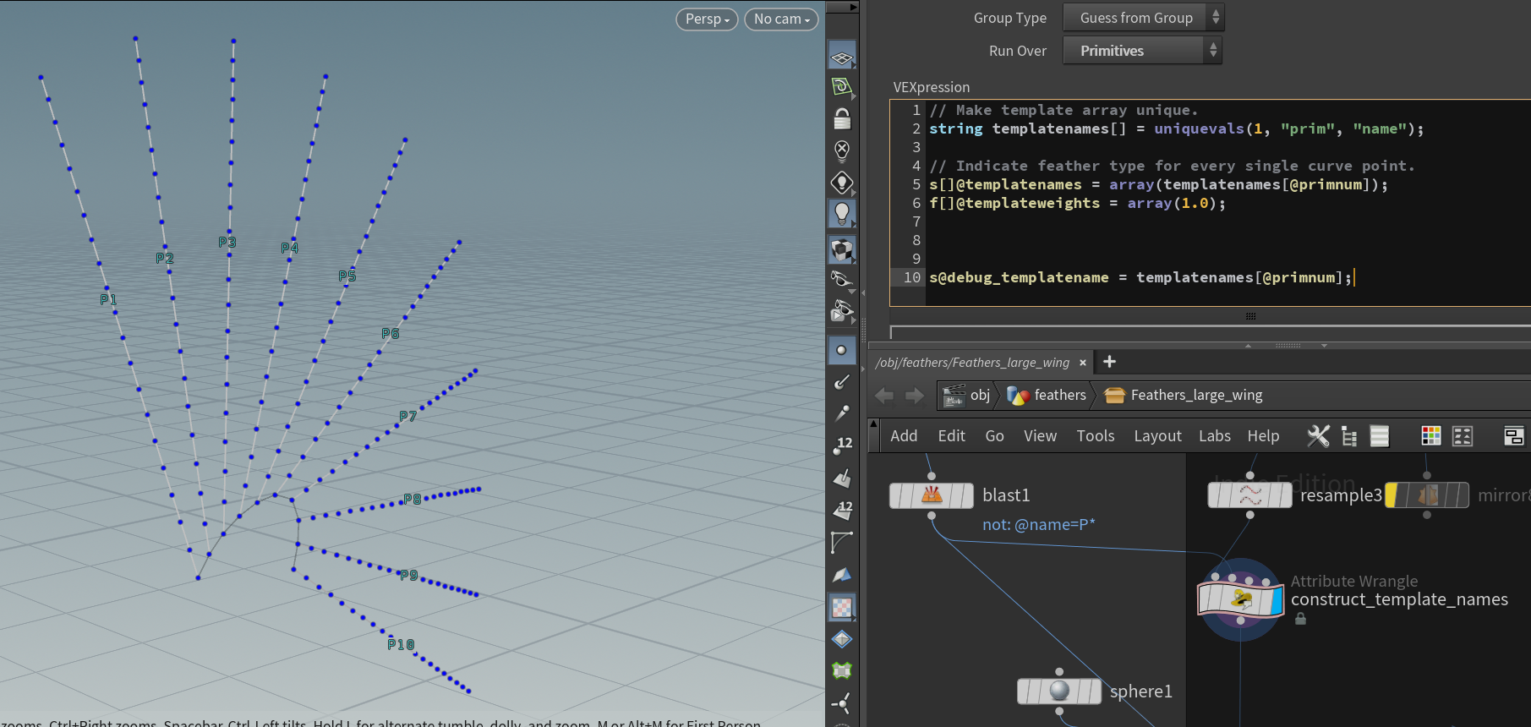Show the node color palette grid
The image size is (1531, 727).
[1430, 436]
